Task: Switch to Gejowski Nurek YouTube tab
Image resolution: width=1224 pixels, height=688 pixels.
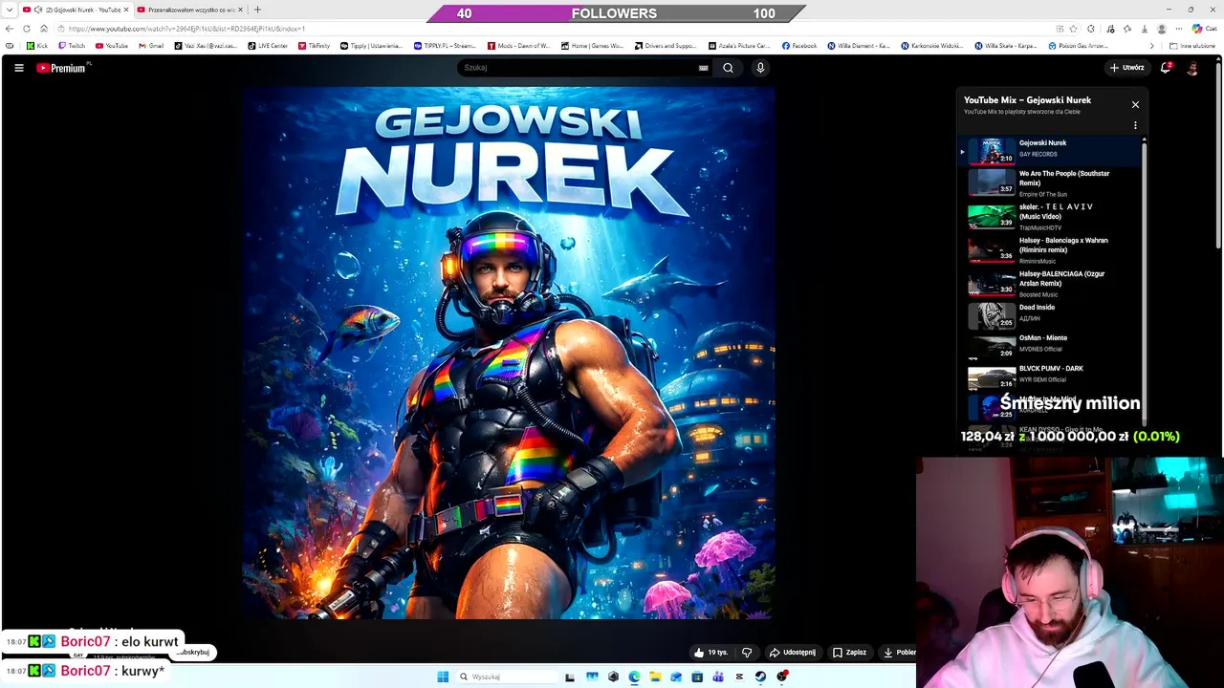Action: point(76,10)
